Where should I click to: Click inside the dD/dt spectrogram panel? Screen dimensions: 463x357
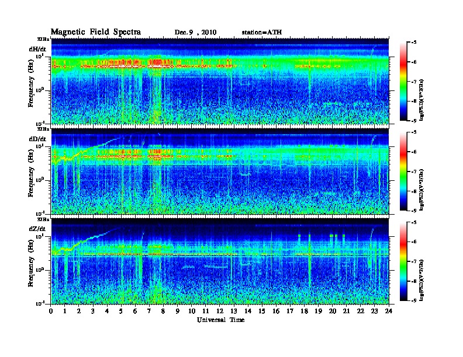220,171
